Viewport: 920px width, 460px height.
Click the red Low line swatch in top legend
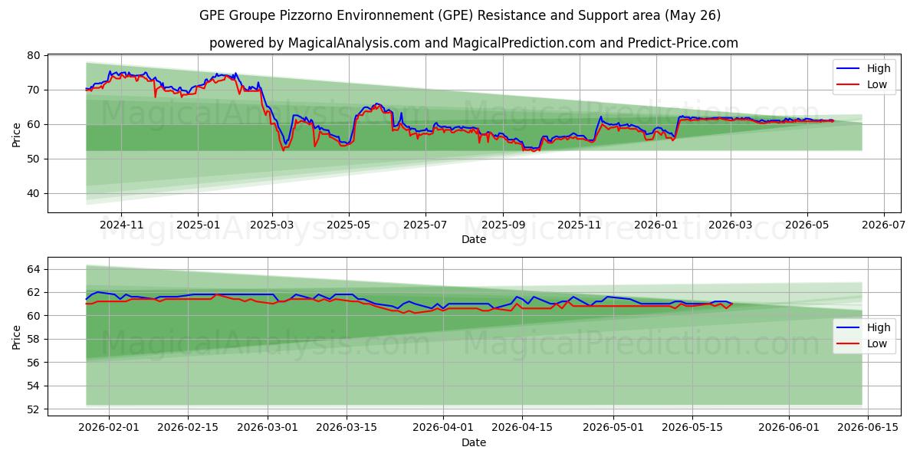click(848, 85)
